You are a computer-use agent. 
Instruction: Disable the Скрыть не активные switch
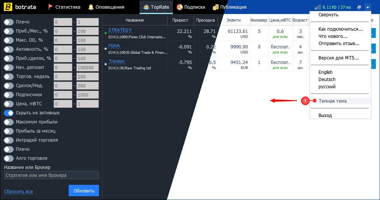[x=9, y=113]
